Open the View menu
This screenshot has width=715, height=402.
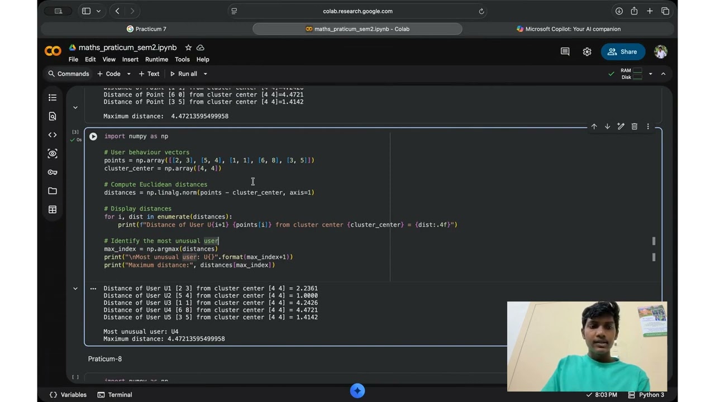click(x=109, y=59)
